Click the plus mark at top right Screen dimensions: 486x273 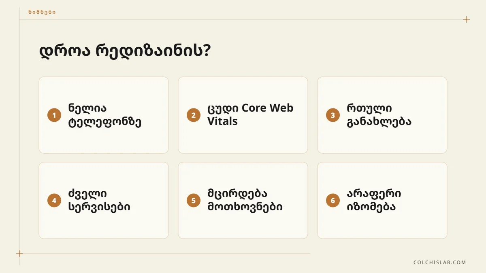tap(467, 19)
